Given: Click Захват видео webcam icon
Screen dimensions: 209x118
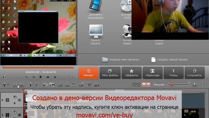Looking at the screenshot, I should [x=127, y=31].
